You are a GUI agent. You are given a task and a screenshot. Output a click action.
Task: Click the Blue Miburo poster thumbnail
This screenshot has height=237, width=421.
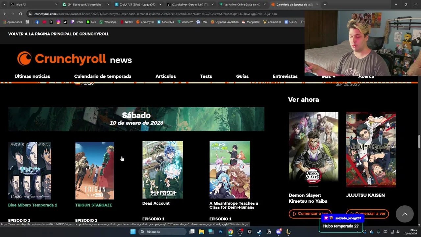30,171
